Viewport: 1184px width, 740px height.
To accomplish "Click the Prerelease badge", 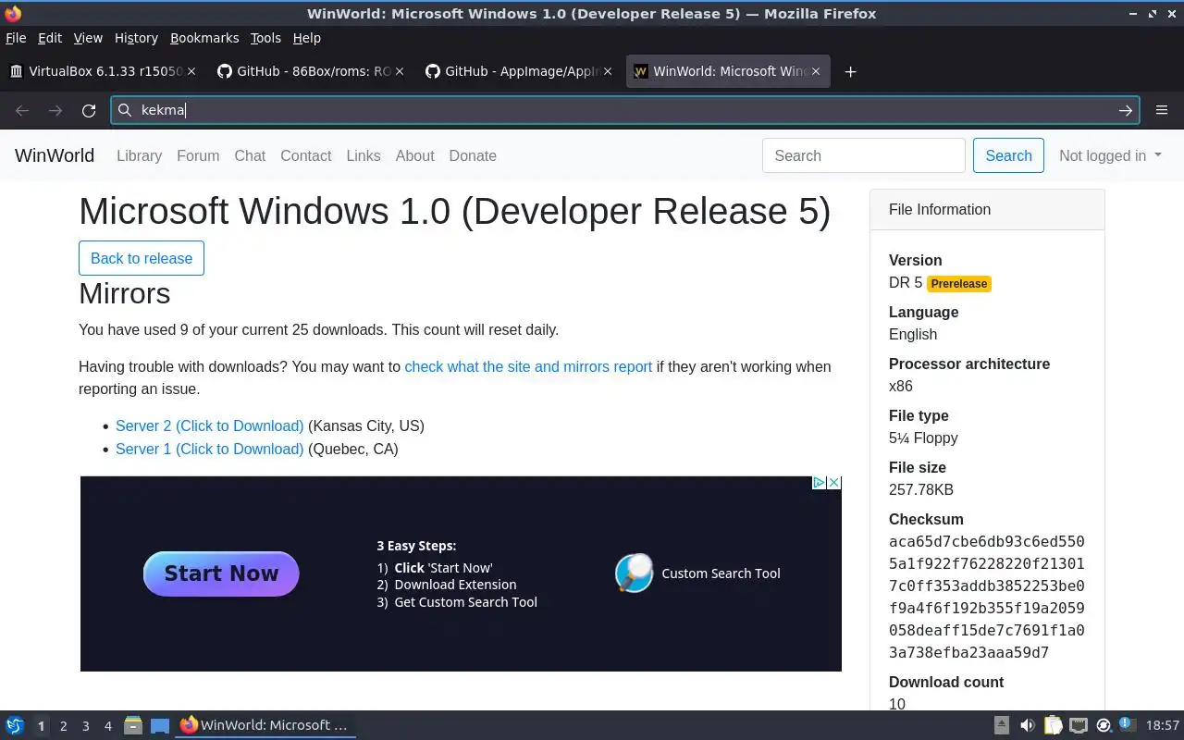I will (x=959, y=284).
